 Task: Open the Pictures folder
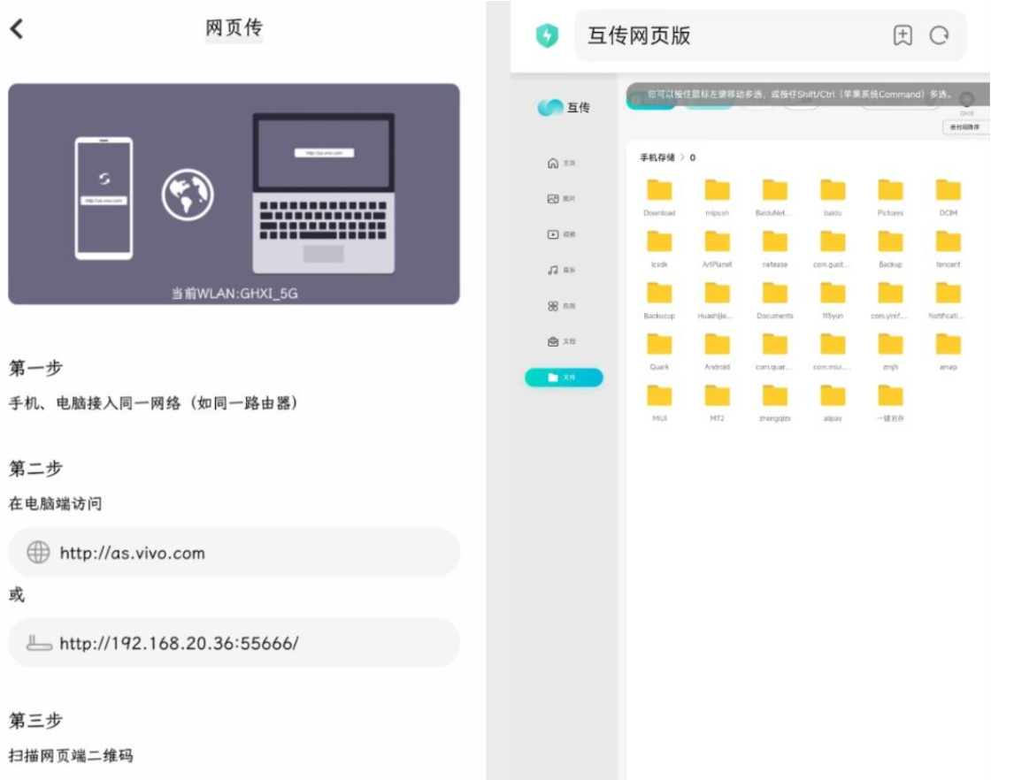pyautogui.click(x=890, y=197)
